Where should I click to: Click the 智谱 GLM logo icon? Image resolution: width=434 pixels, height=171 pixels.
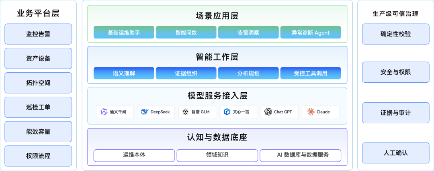185,112
